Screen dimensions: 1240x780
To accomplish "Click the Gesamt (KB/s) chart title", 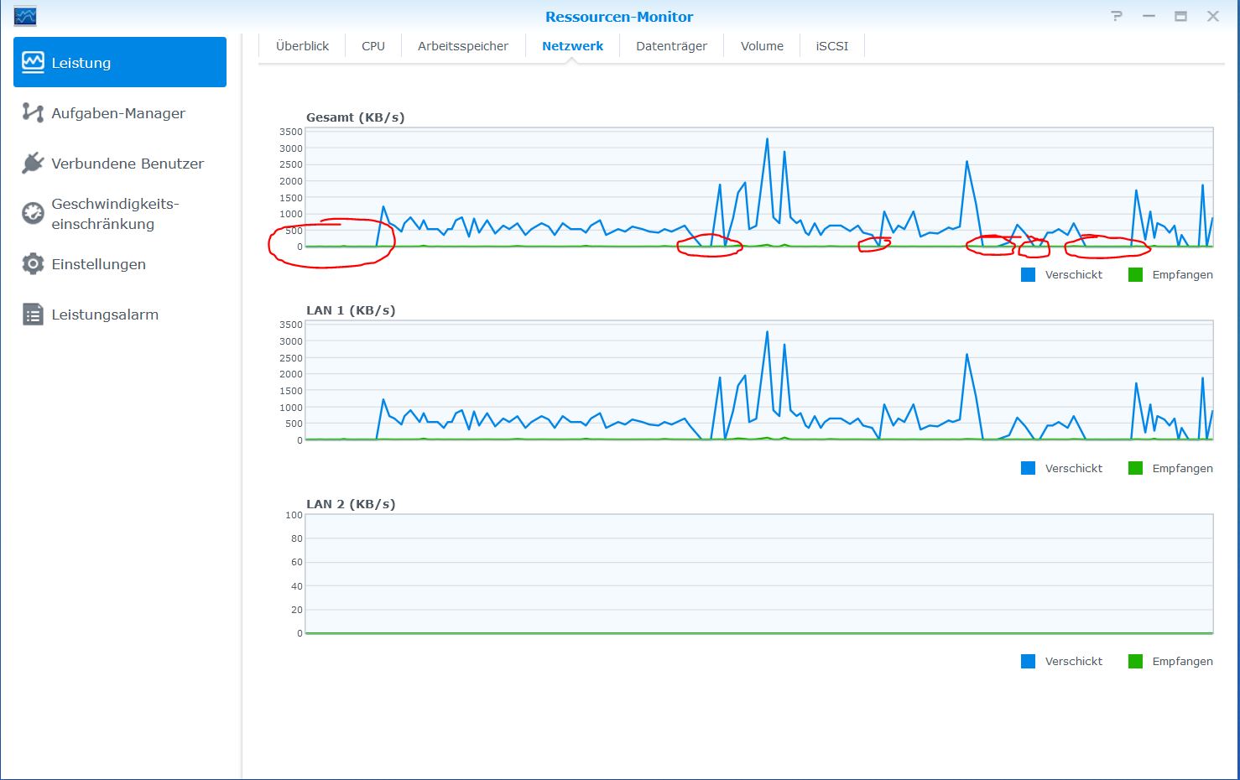I will 355,117.
